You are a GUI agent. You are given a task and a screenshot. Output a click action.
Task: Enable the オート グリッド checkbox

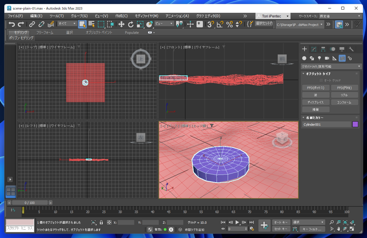tap(321, 81)
